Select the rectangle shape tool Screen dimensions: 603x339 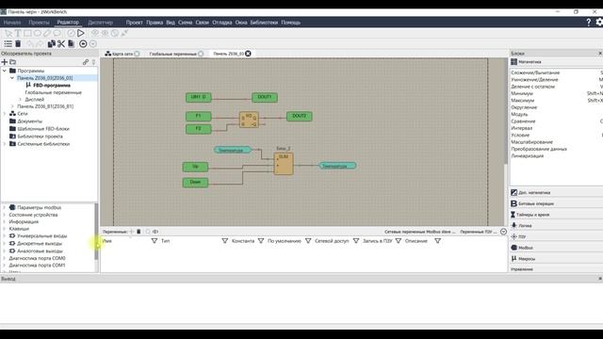[x=27, y=34]
